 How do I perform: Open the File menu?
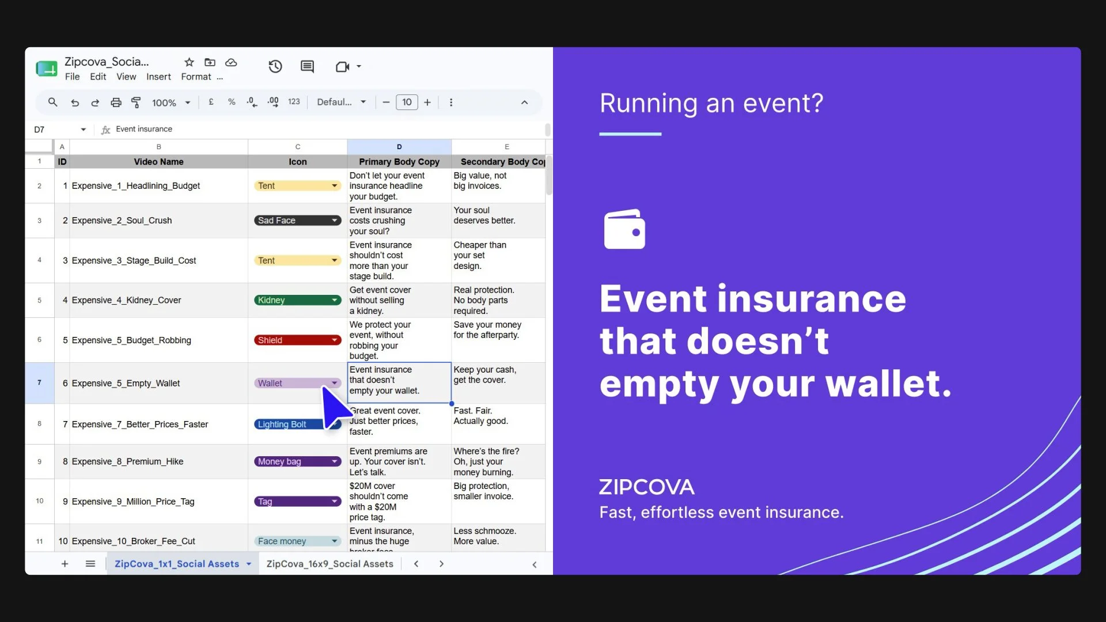(x=73, y=77)
